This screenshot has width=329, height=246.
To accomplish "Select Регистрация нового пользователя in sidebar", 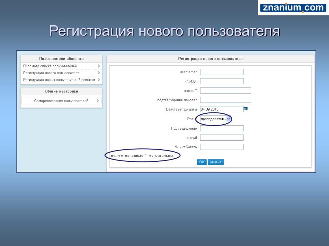I will pyautogui.click(x=61, y=73).
